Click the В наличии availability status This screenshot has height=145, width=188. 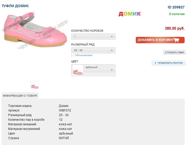click(x=177, y=14)
